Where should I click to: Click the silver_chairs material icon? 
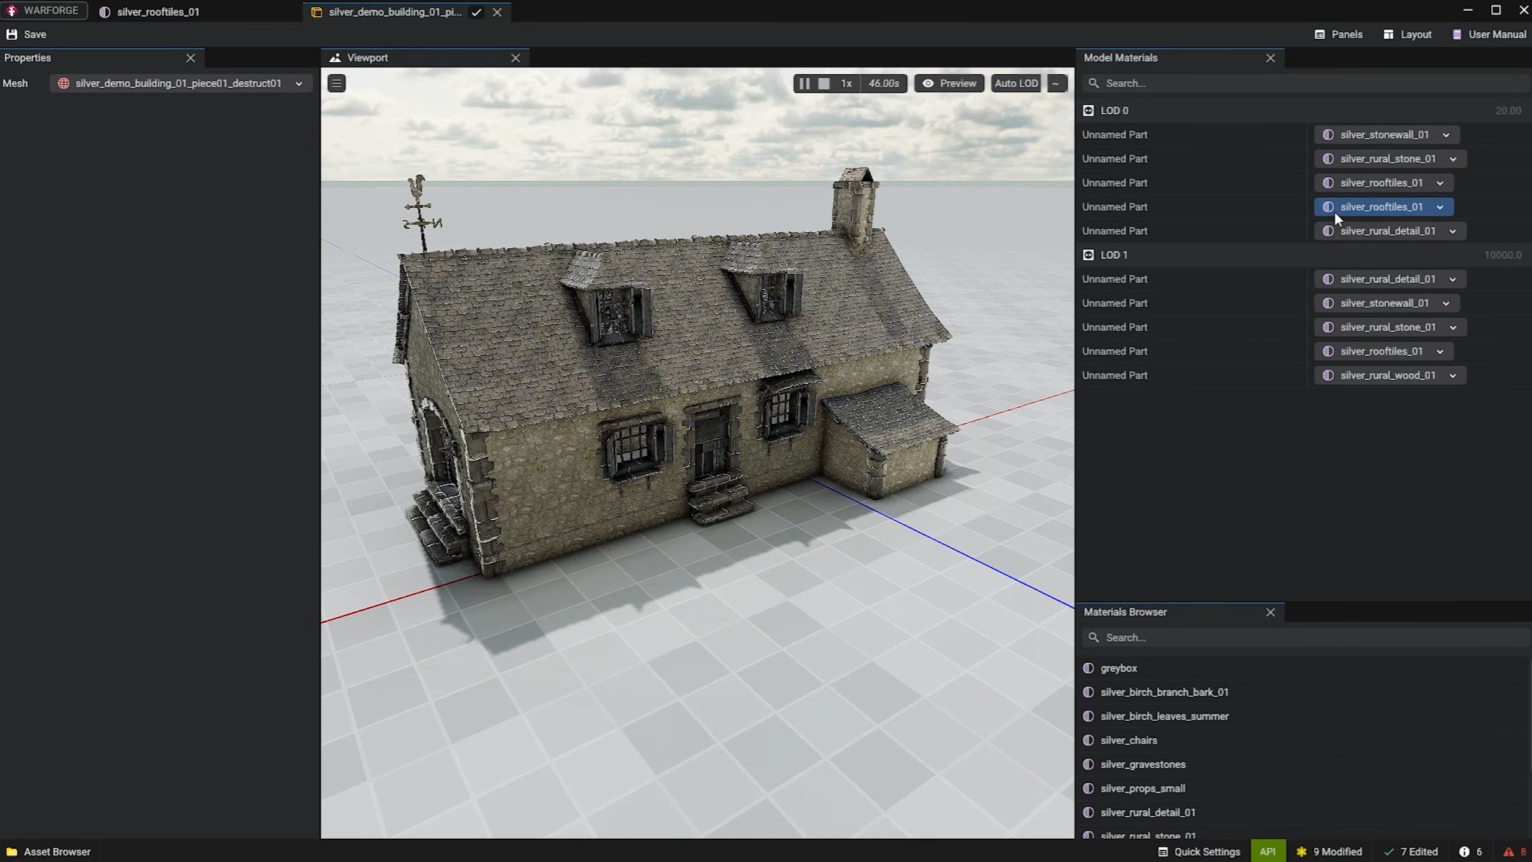click(x=1089, y=740)
